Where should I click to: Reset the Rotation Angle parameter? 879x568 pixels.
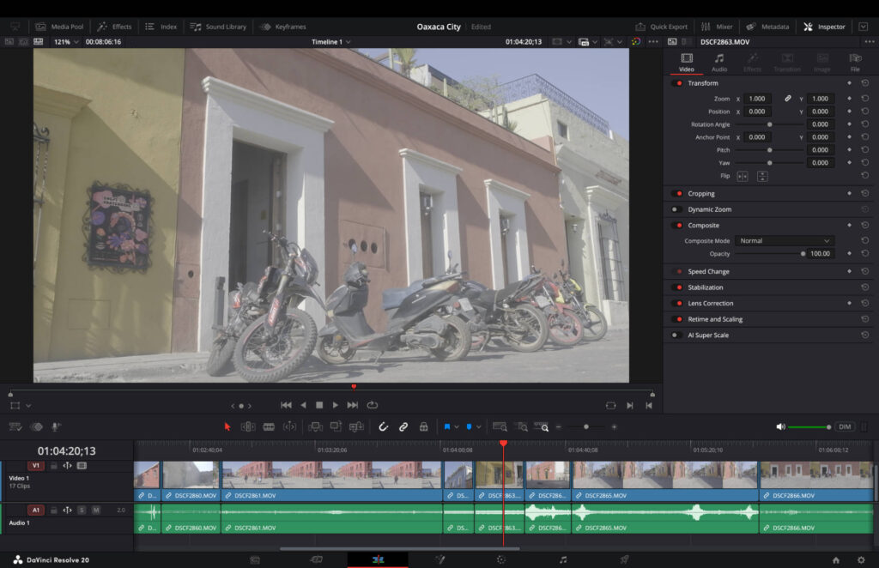pos(864,124)
